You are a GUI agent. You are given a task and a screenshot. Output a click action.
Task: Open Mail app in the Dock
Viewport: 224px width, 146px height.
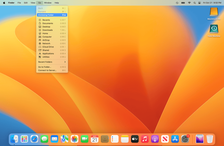pyautogui.click(x=54, y=139)
